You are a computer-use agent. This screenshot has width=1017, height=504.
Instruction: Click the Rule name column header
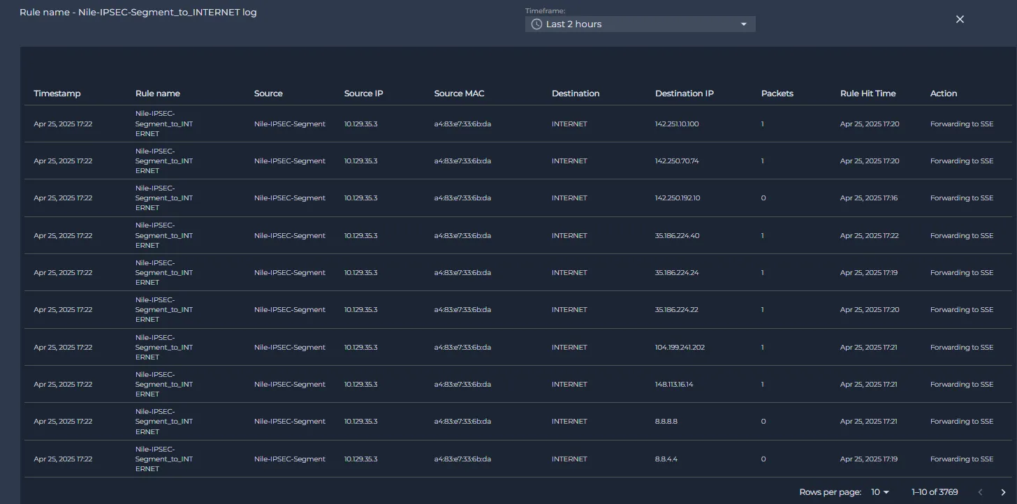158,94
